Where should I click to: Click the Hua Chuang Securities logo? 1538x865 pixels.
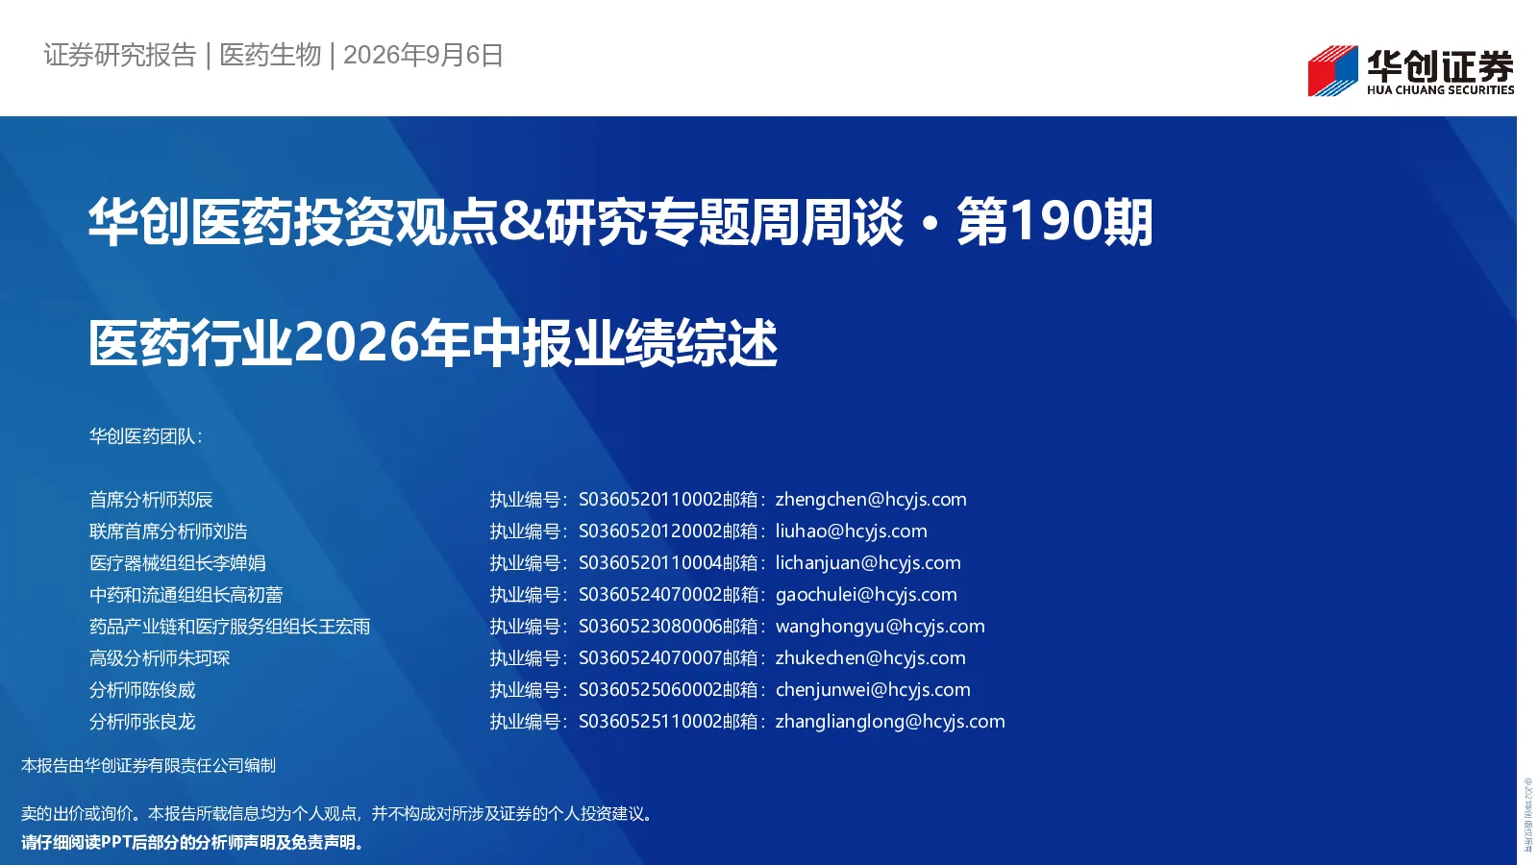1410,71
